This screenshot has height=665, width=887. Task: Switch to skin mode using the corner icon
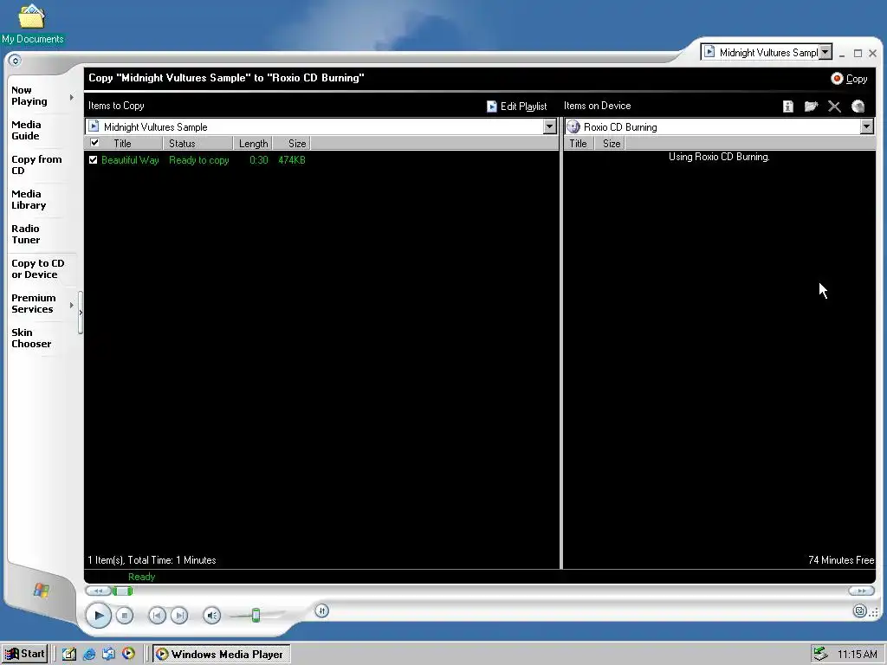pyautogui.click(x=859, y=610)
